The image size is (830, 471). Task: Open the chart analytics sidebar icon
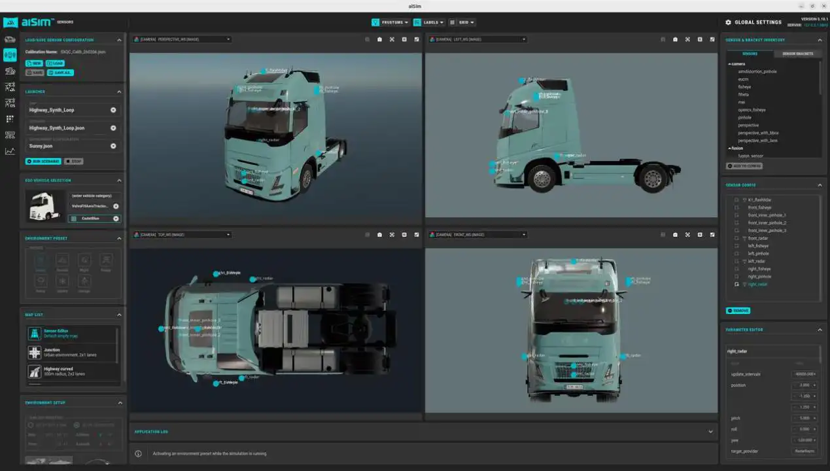pyautogui.click(x=10, y=151)
